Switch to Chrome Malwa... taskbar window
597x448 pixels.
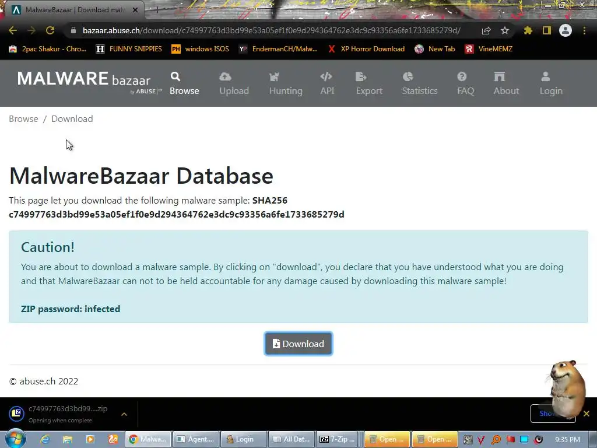(148, 439)
